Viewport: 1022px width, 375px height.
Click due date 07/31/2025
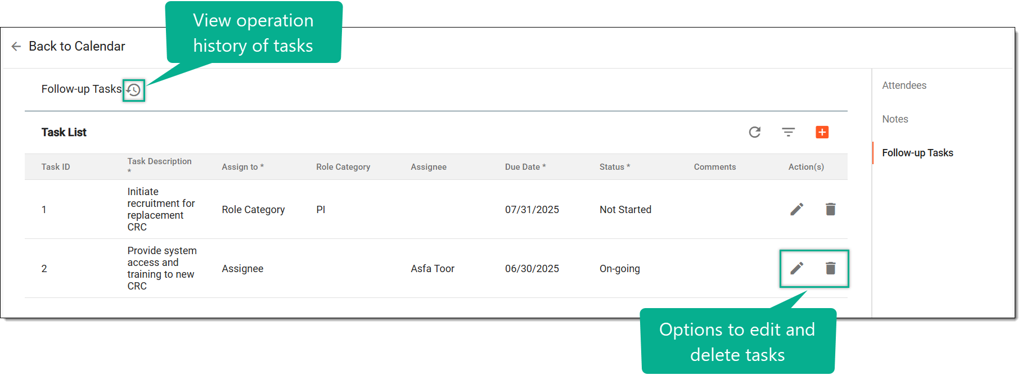[532, 210]
